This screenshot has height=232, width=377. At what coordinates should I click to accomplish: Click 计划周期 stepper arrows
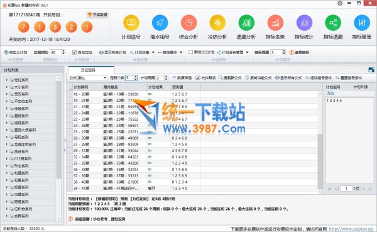click(x=166, y=78)
